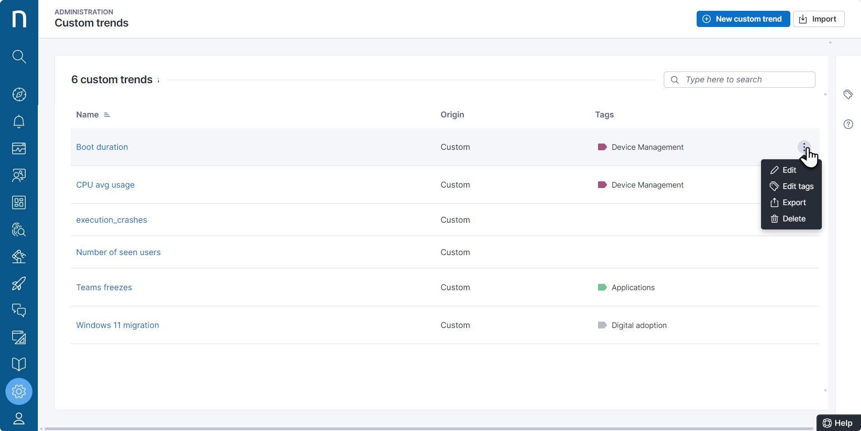Open the execution_crashes trend link
This screenshot has height=431, width=861.
pyautogui.click(x=112, y=220)
